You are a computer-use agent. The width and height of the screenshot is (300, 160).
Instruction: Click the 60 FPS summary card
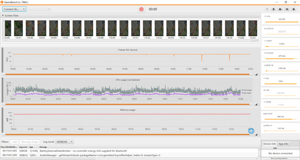(x=281, y=19)
